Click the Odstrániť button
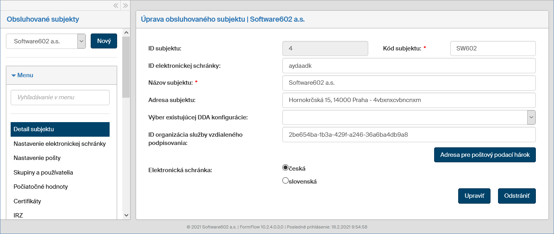554x234 pixels. [x=517, y=196]
